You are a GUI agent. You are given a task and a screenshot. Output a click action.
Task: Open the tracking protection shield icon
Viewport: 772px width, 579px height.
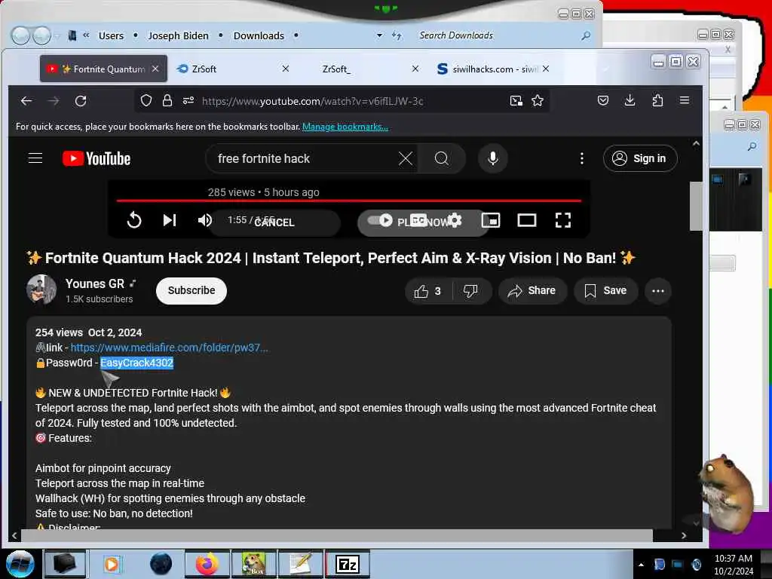coord(146,101)
